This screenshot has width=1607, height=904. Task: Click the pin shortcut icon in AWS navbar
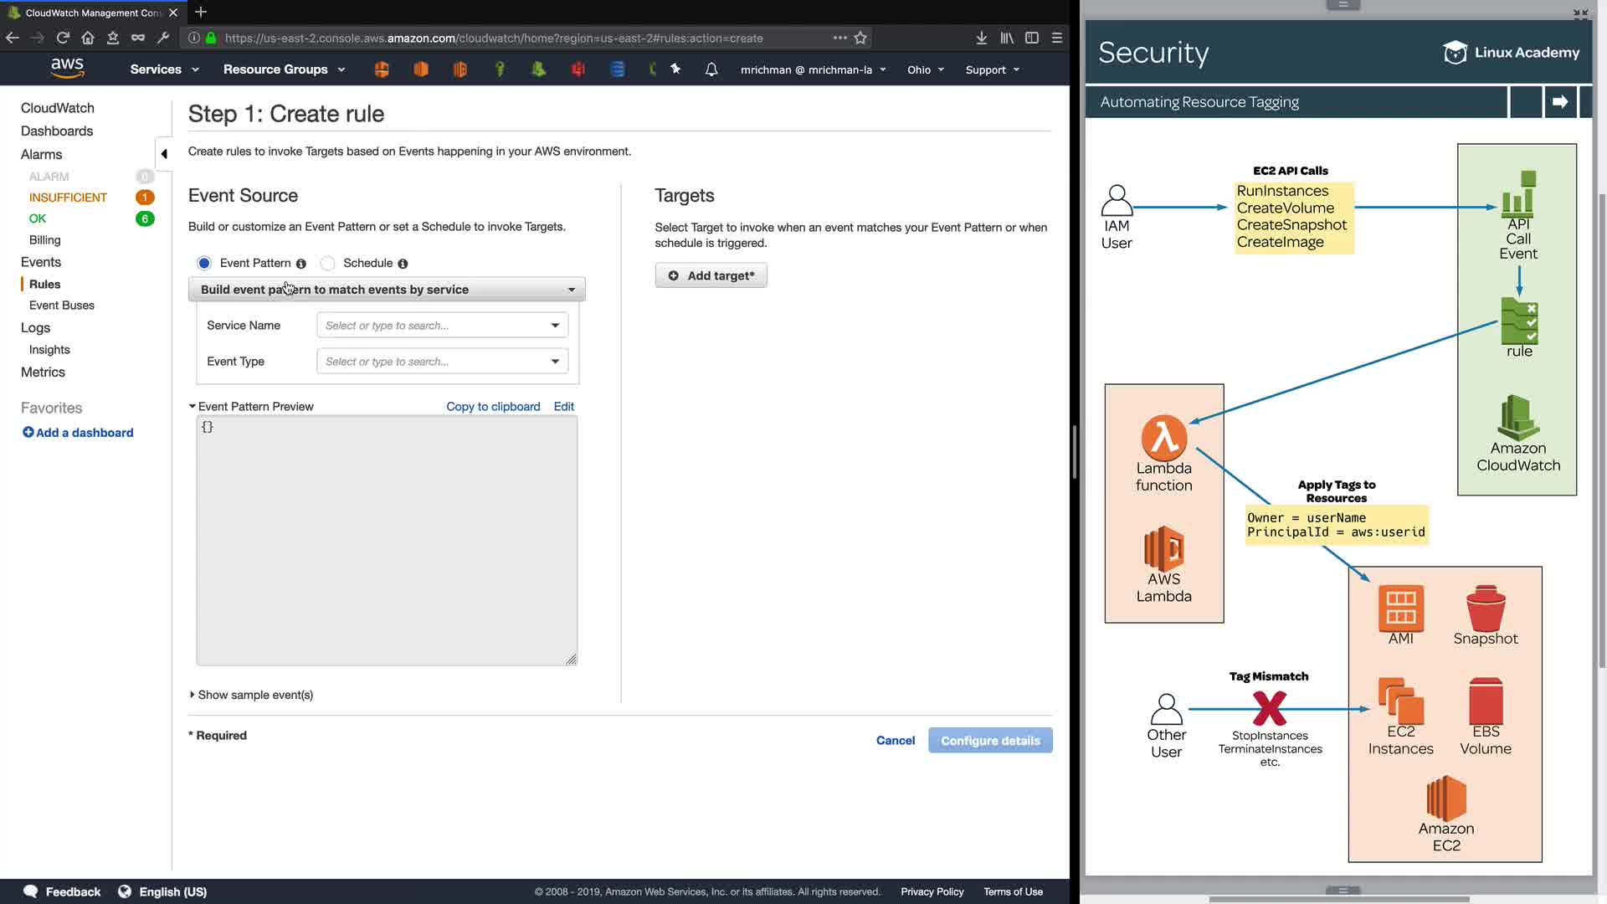[x=675, y=69]
